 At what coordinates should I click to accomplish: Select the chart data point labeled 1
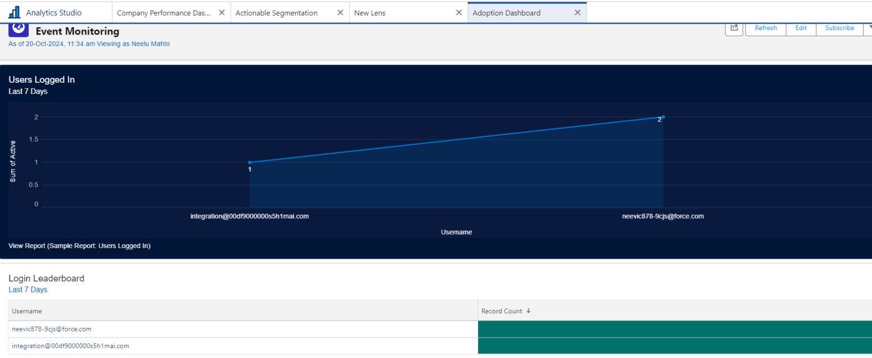250,161
